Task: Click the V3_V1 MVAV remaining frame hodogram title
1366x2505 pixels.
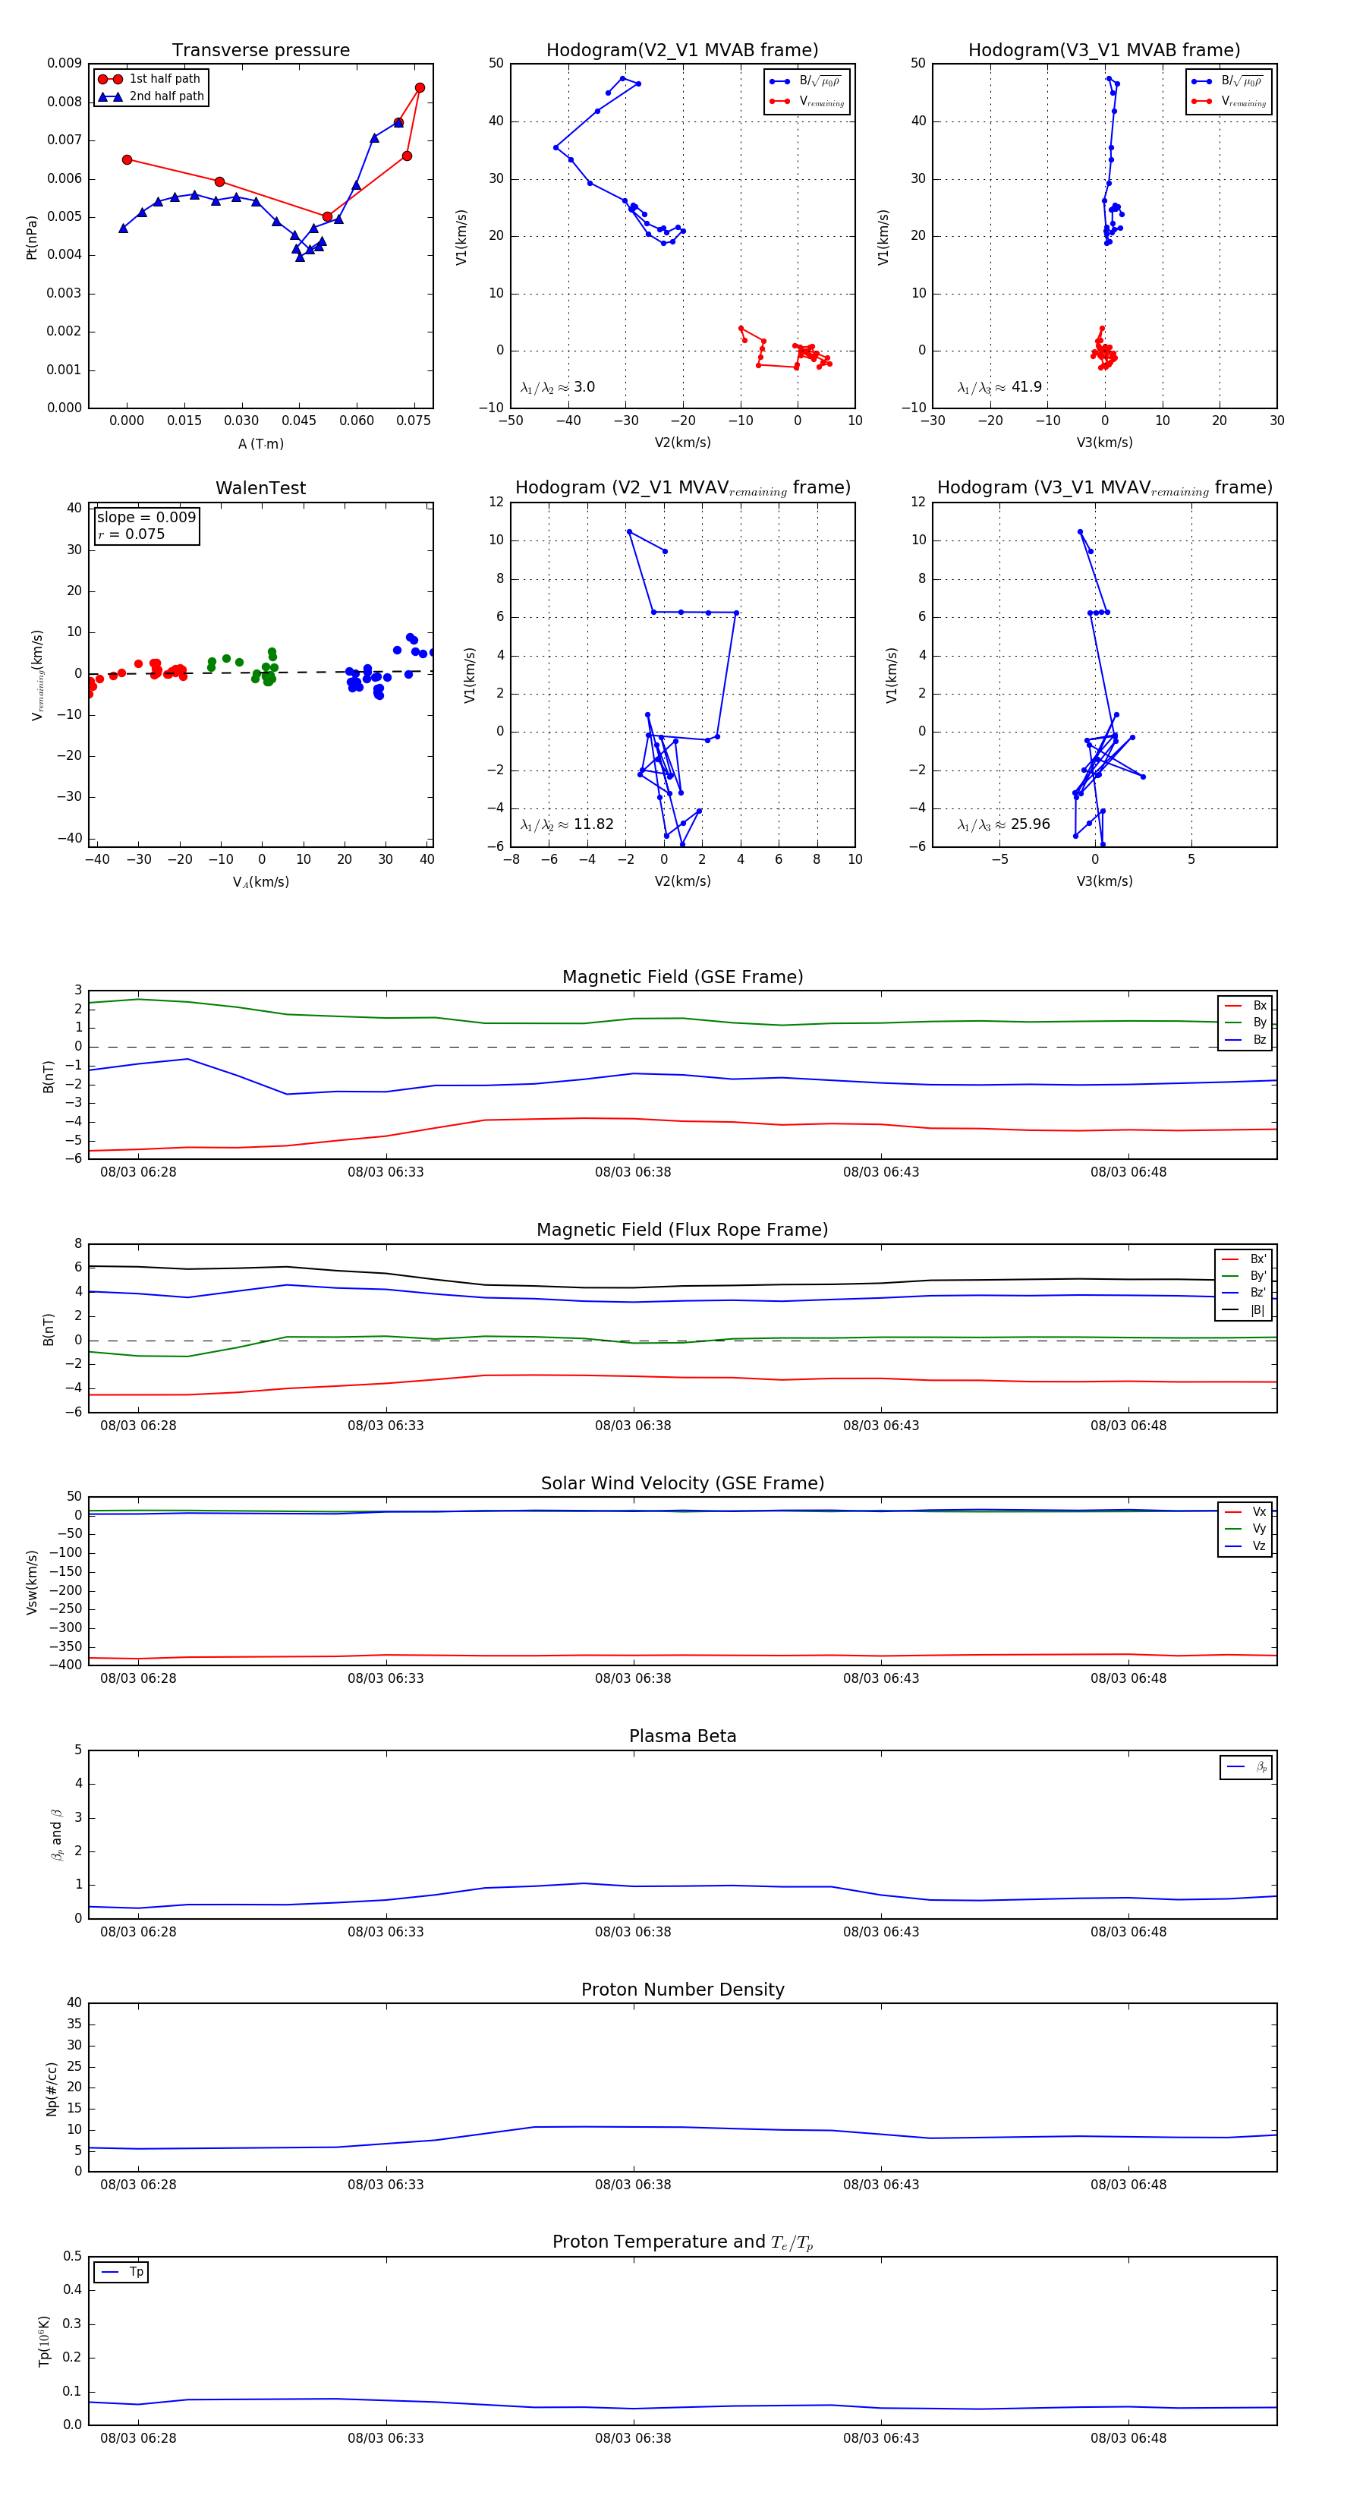Action: tap(1104, 488)
